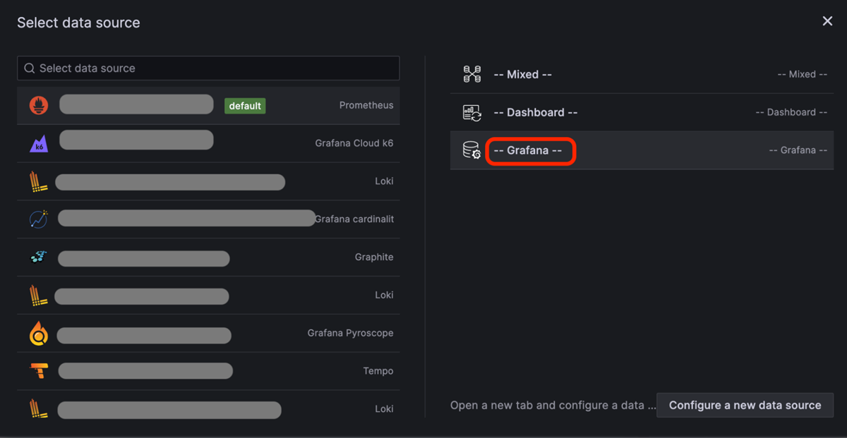Click the Mixed data source icon
The image size is (847, 438).
click(x=471, y=74)
